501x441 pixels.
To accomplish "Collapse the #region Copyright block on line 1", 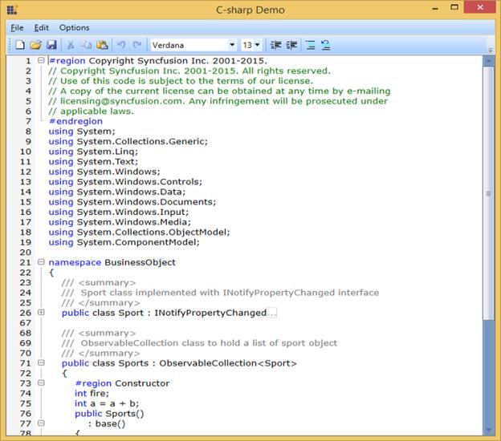I will tap(41, 60).
